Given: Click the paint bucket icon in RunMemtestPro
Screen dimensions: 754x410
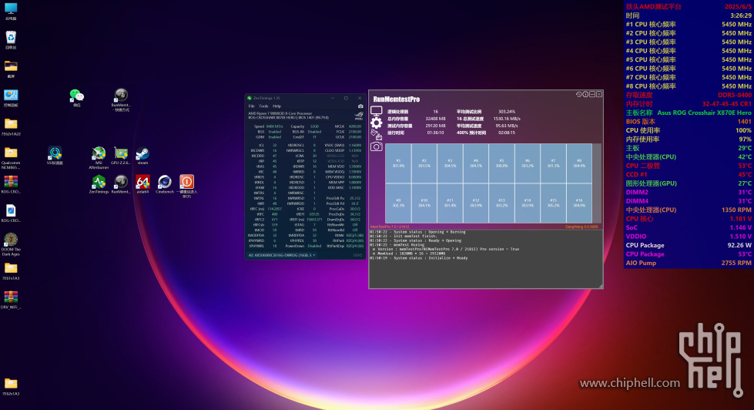Looking at the screenshot, I should 376,135.
